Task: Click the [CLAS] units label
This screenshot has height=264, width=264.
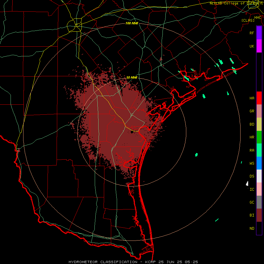Action: point(248,20)
